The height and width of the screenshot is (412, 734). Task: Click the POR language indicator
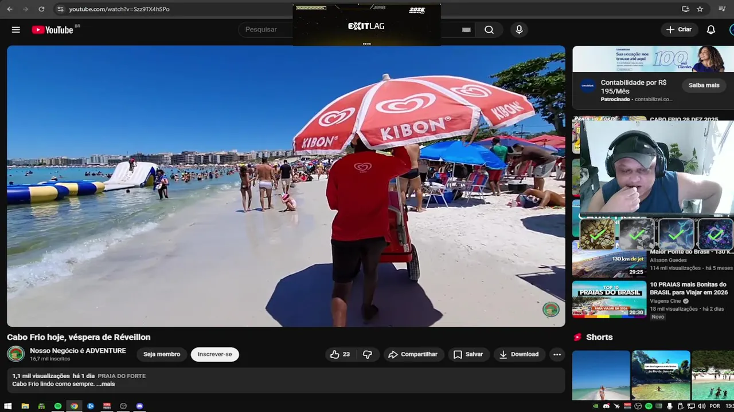tap(715, 406)
